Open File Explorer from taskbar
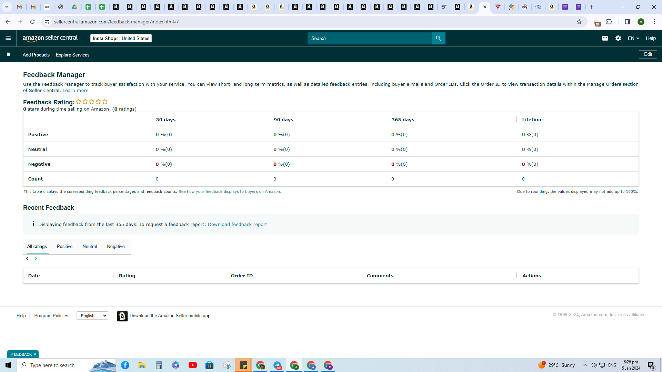The width and height of the screenshot is (662, 372). click(x=142, y=365)
